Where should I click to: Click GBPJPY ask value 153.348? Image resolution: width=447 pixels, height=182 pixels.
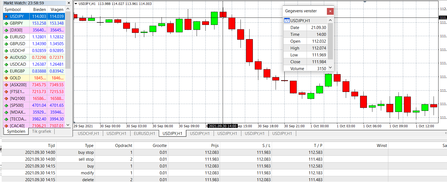pos(56,23)
